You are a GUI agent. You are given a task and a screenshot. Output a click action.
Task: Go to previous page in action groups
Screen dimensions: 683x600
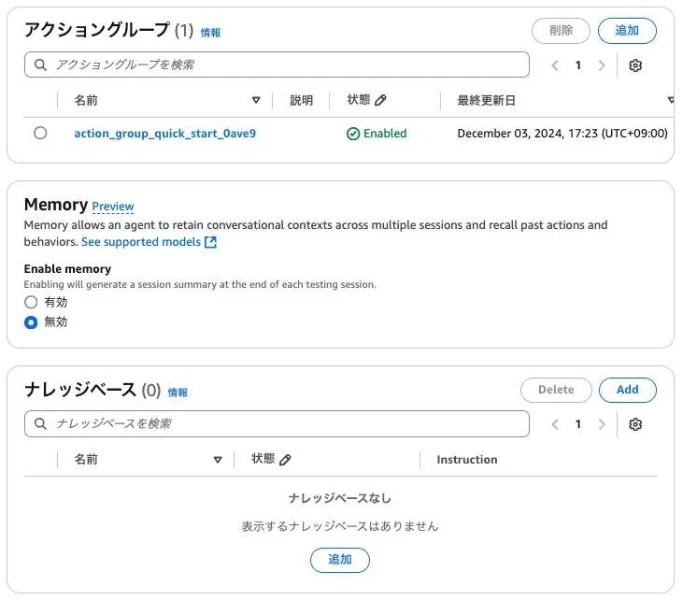[555, 65]
